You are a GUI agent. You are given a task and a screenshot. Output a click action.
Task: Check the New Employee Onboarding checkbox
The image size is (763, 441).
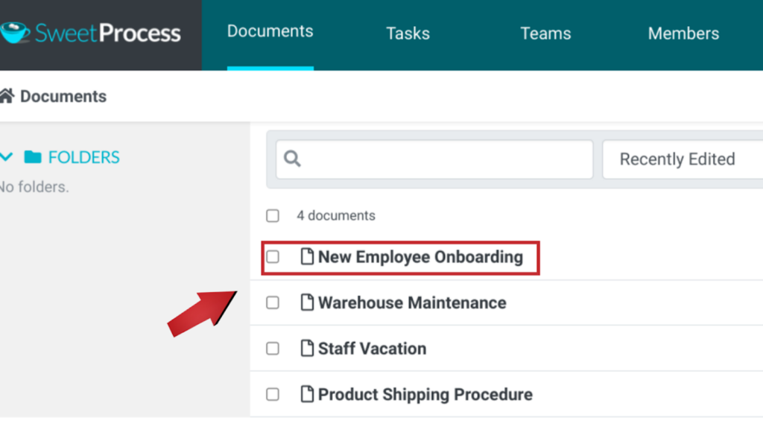pos(273,256)
